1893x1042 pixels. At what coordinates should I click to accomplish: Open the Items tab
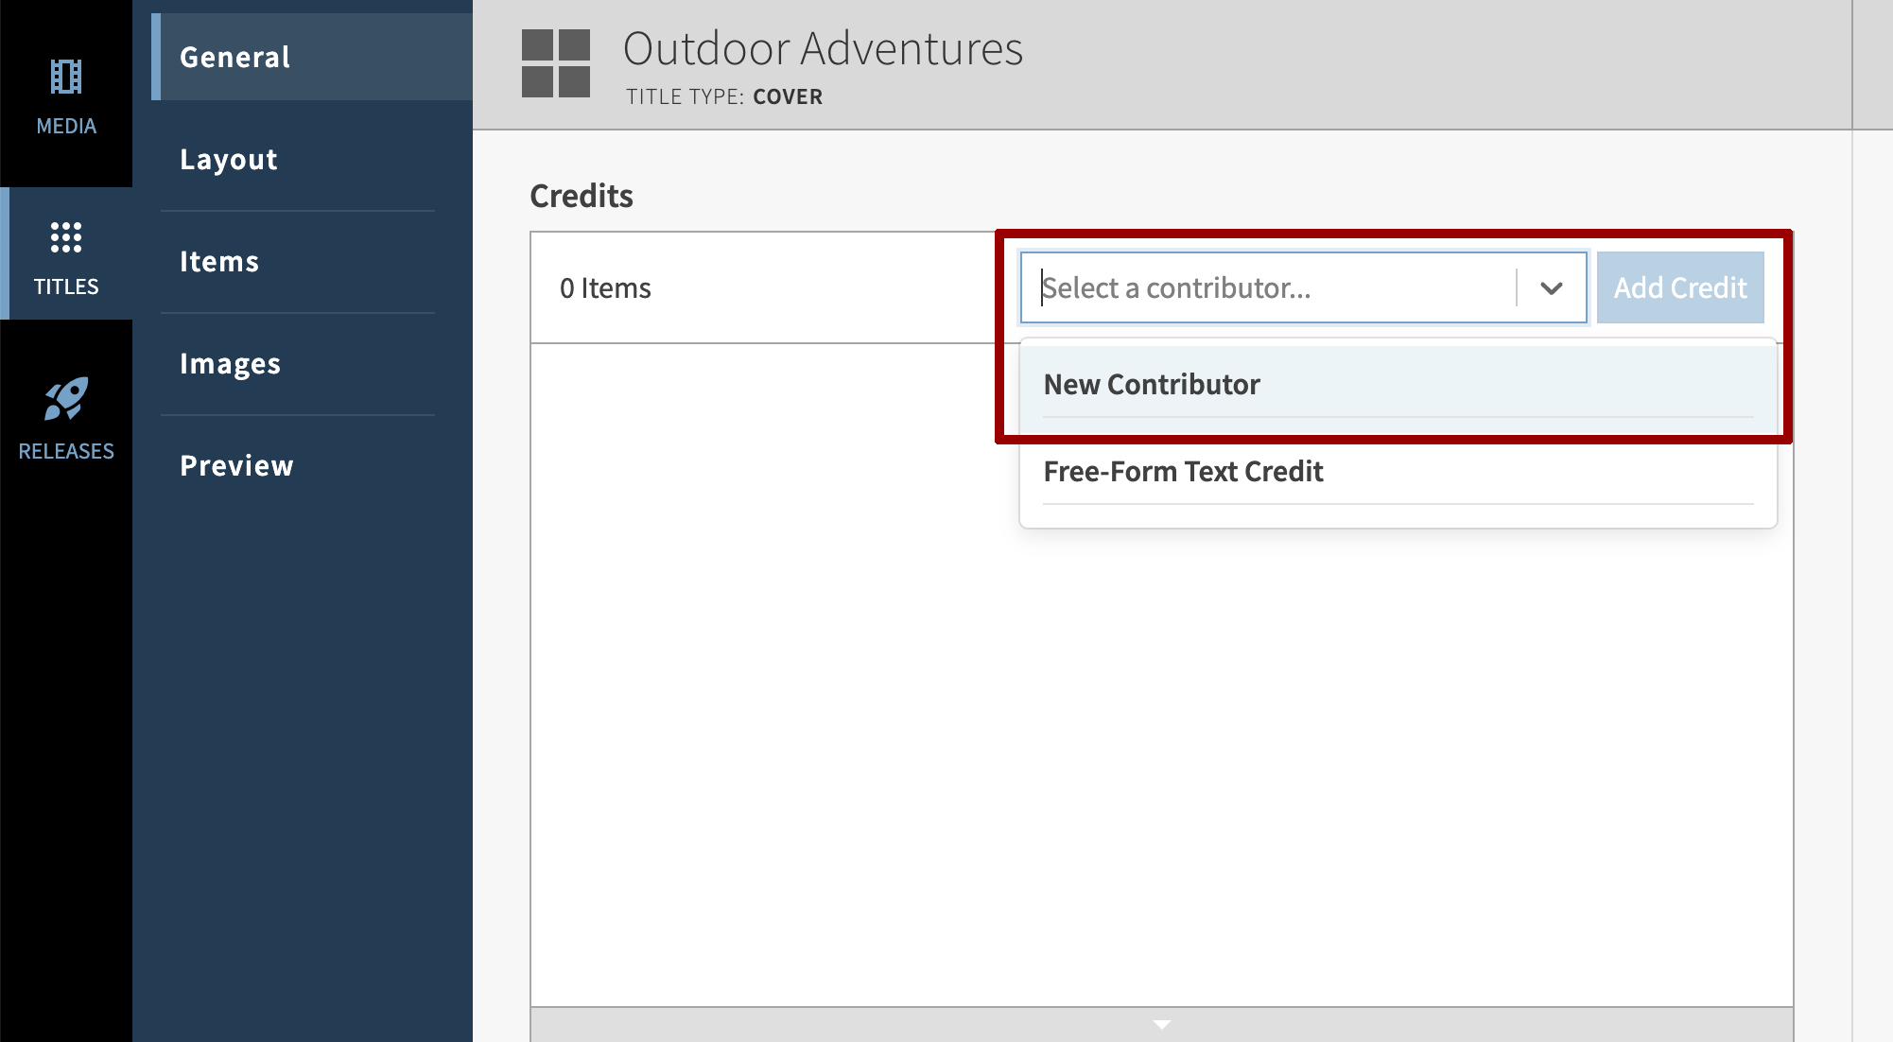click(218, 260)
